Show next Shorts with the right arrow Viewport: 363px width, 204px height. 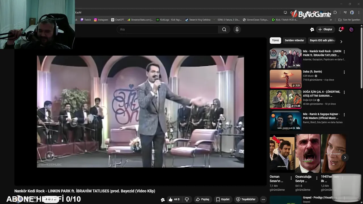[x=345, y=158]
